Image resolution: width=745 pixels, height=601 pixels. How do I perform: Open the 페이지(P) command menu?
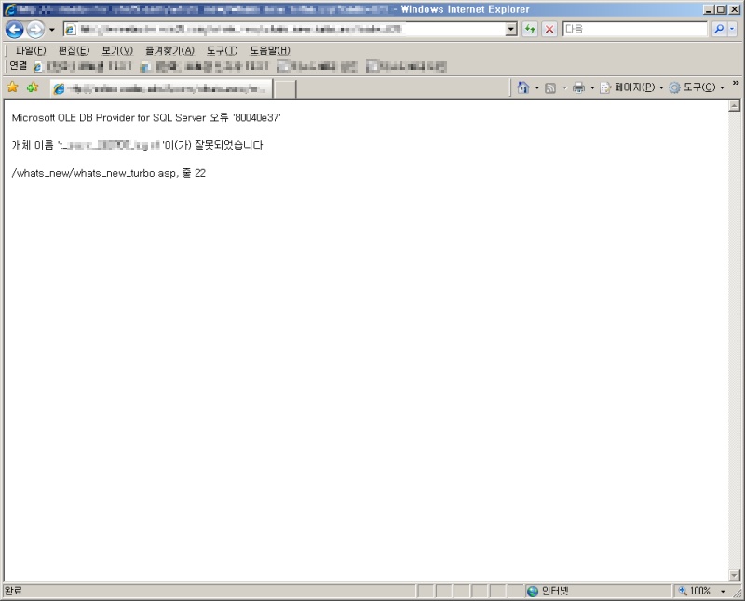pos(632,87)
